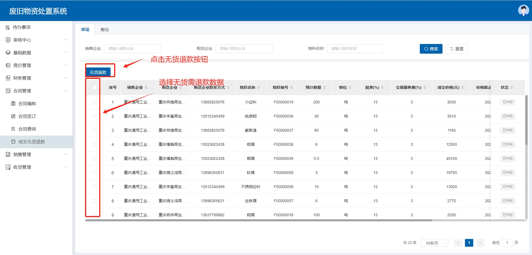The height and width of the screenshot is (255, 532).
Task: Click the user avatar icon
Action: click(x=523, y=10)
